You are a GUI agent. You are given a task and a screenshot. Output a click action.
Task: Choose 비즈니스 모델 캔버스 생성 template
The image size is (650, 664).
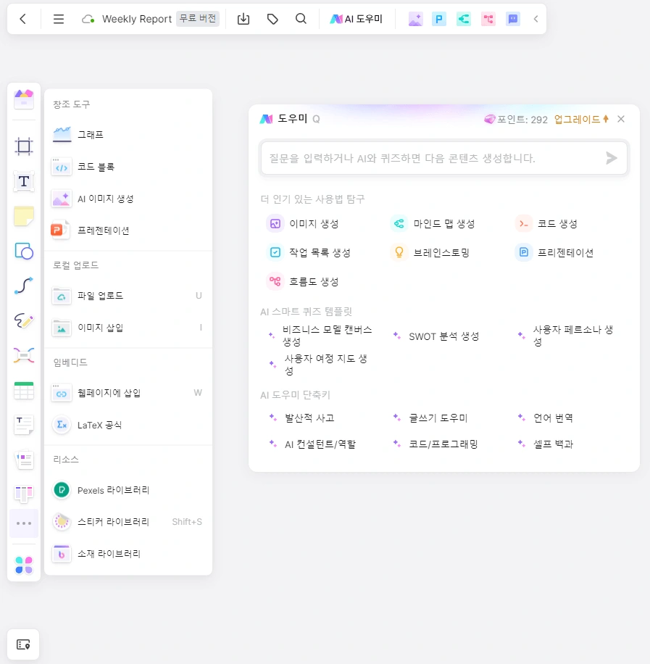[320, 336]
